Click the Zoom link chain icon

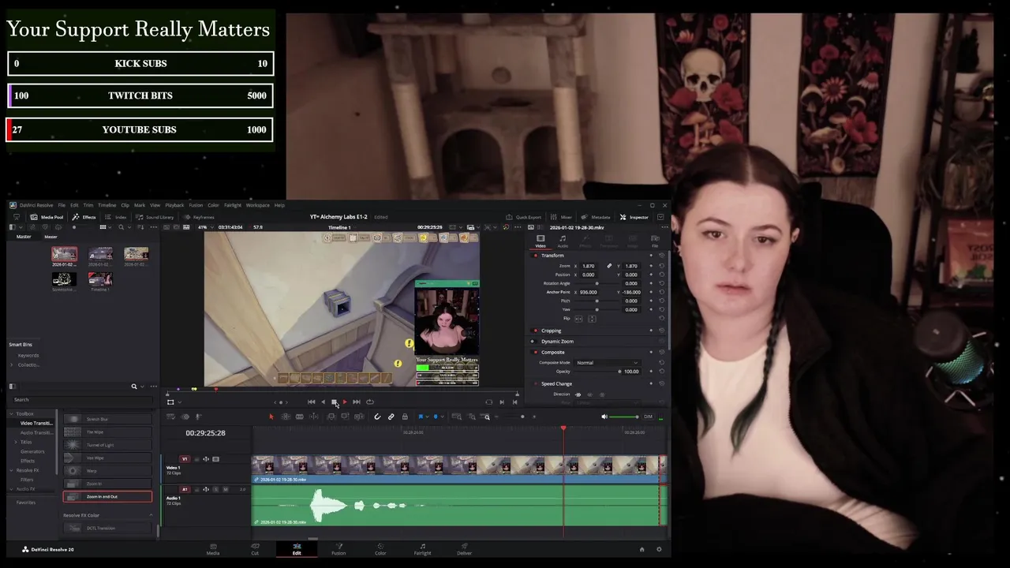[x=609, y=266]
